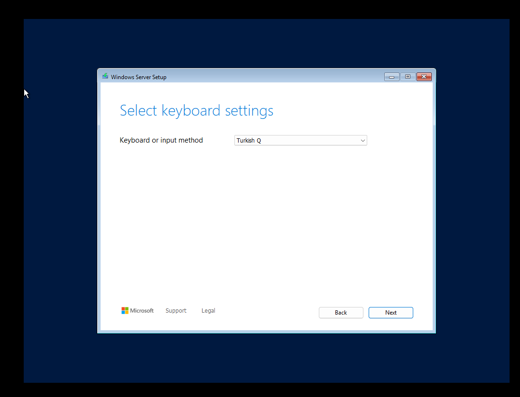Select the 'Turkish Q' text in the dropdown

click(x=249, y=141)
